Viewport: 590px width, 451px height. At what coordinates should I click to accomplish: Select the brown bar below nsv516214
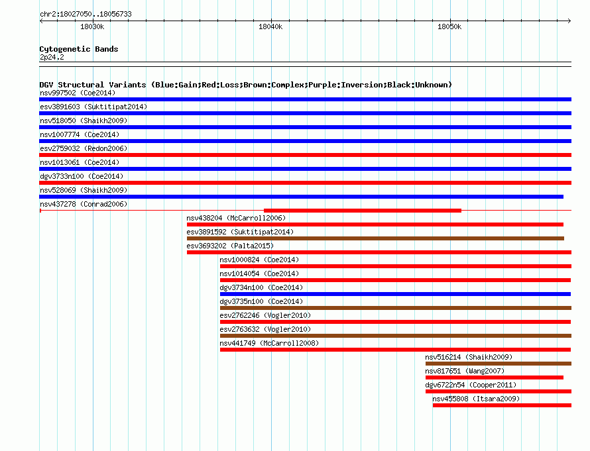(499, 364)
